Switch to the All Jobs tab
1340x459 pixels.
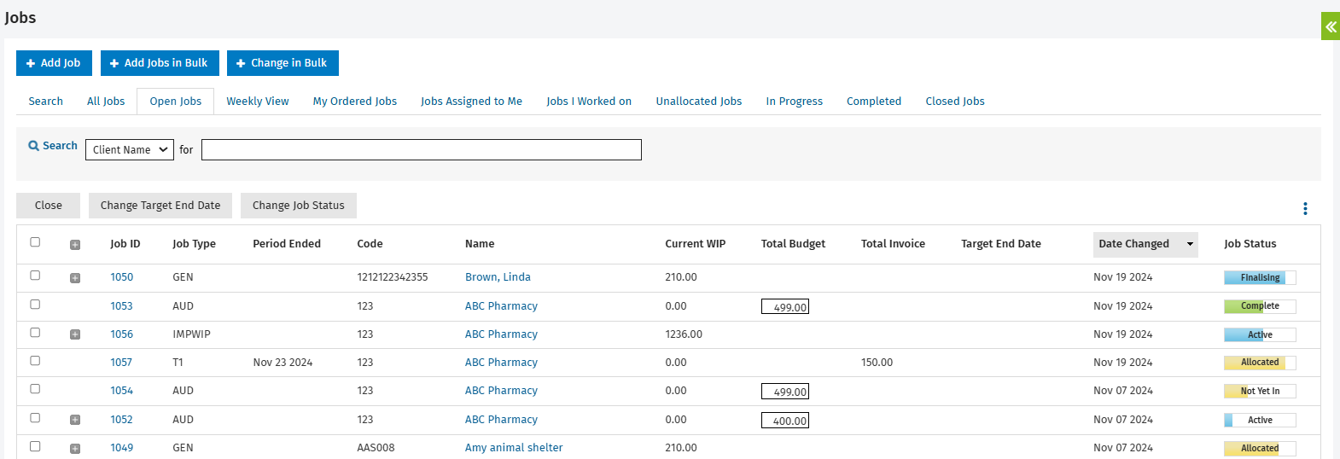click(106, 101)
